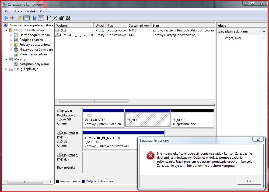This screenshot has width=269, height=192.
Task: Click the black Nieprzydzielone legend swatch
Action: 58,182
